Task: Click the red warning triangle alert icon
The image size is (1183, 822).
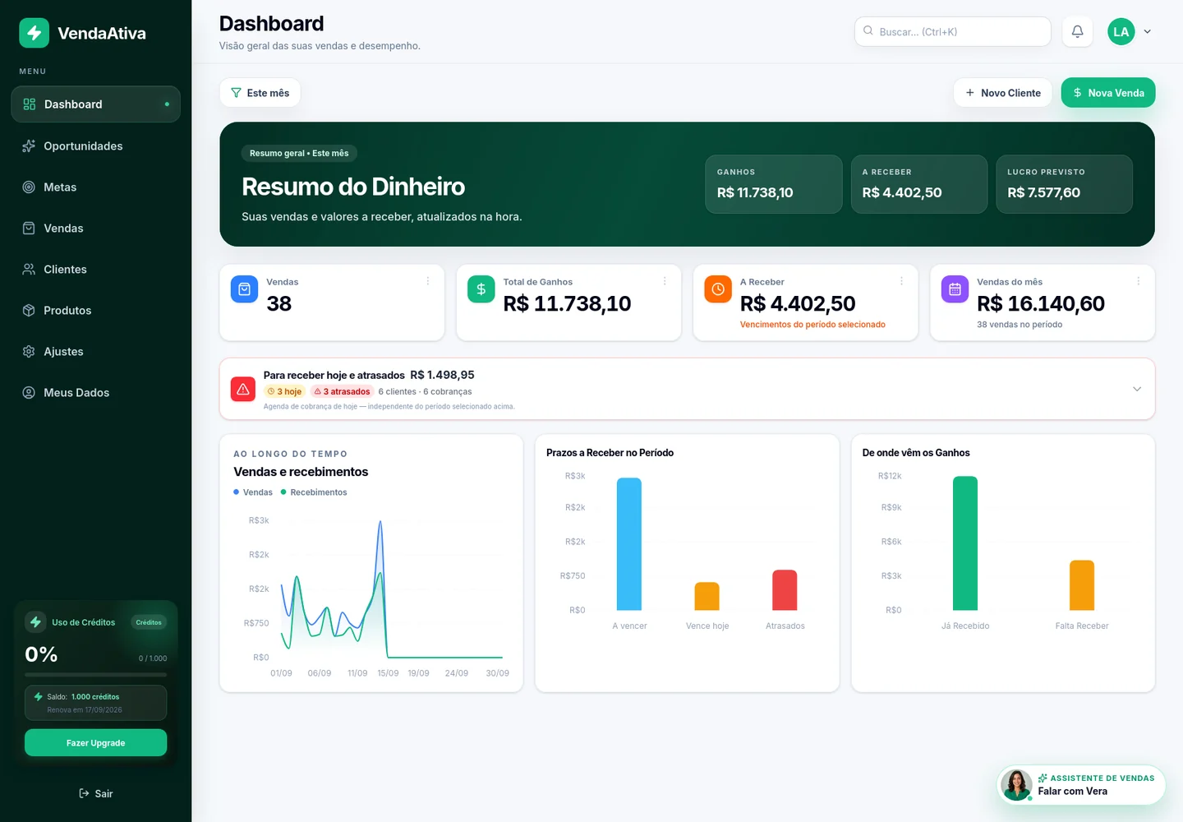Action: click(x=243, y=390)
